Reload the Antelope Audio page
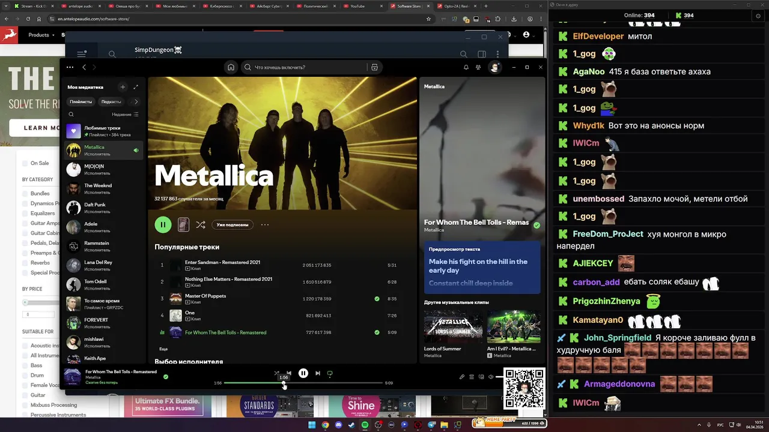The width and height of the screenshot is (769, 432). pos(28,19)
